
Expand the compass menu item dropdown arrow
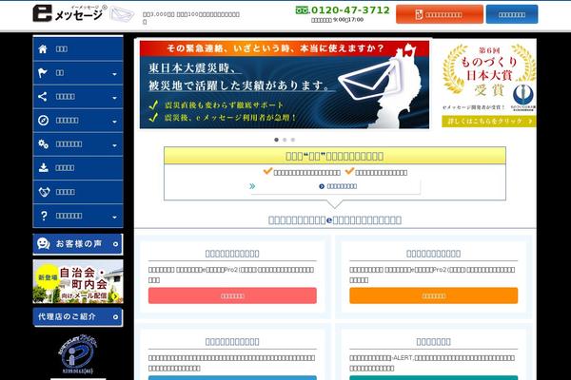click(x=114, y=122)
